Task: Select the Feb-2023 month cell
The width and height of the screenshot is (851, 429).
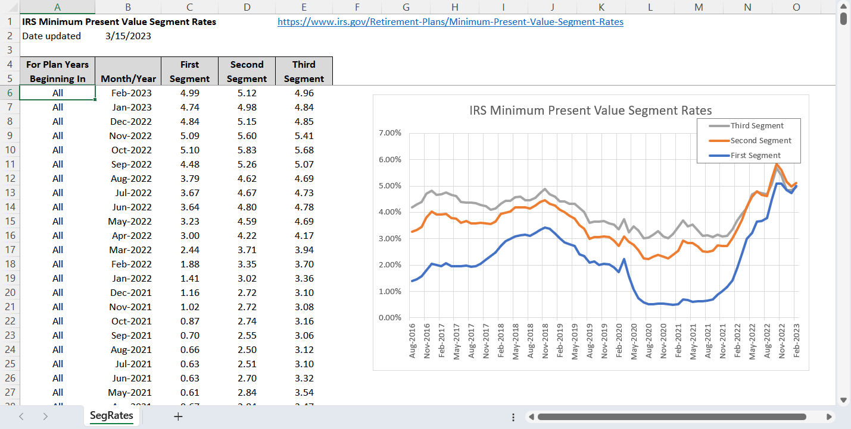Action: [128, 93]
